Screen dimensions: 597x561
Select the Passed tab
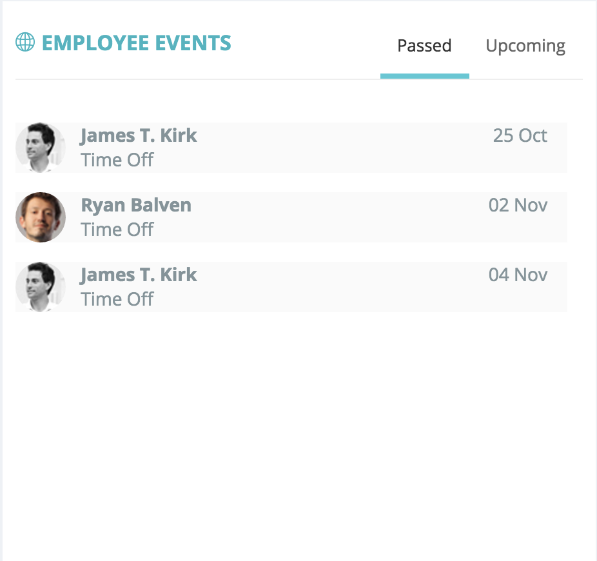424,46
